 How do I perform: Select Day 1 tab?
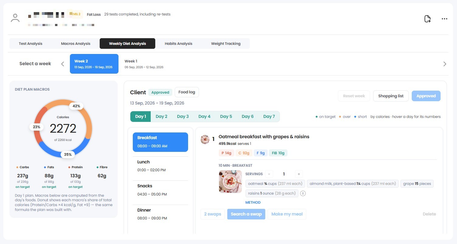[x=141, y=116]
